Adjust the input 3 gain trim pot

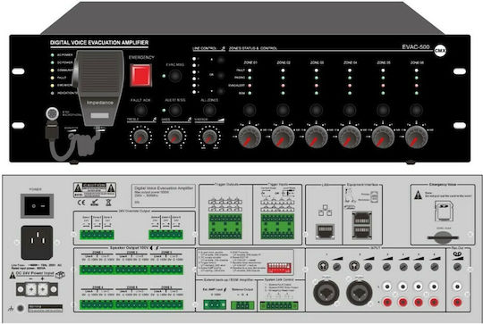(386, 267)
